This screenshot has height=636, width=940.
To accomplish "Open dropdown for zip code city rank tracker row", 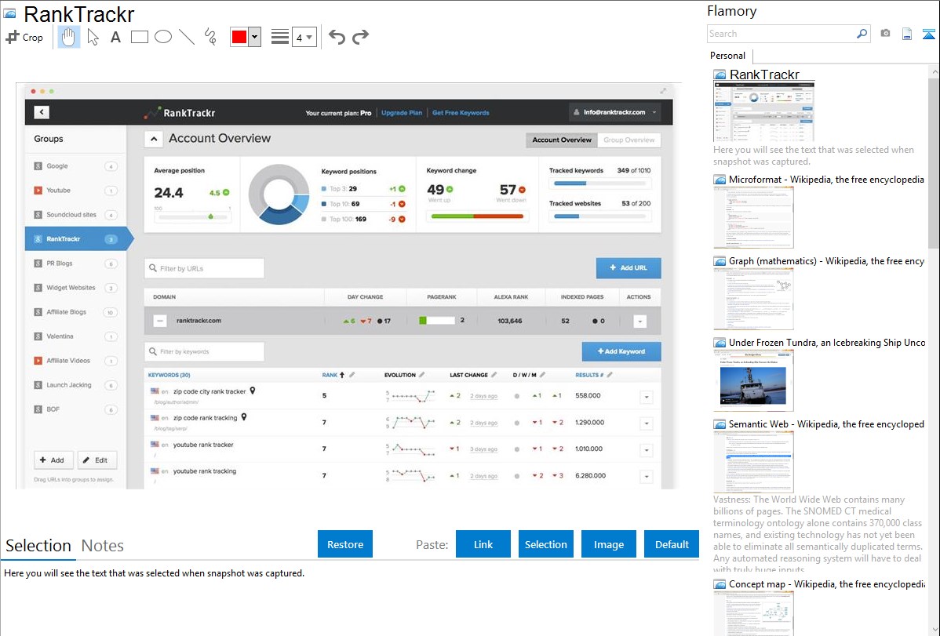I will pyautogui.click(x=647, y=397).
